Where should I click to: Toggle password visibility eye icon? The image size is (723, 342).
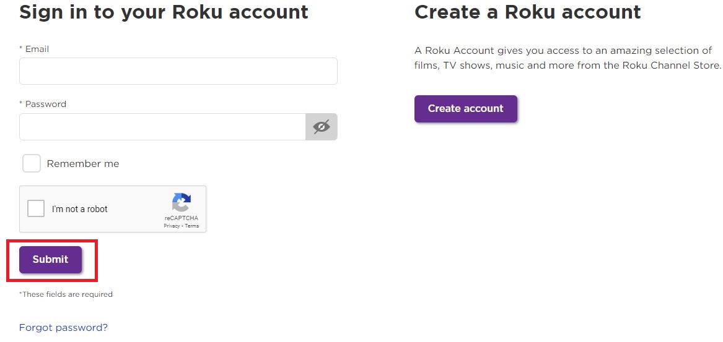click(322, 127)
